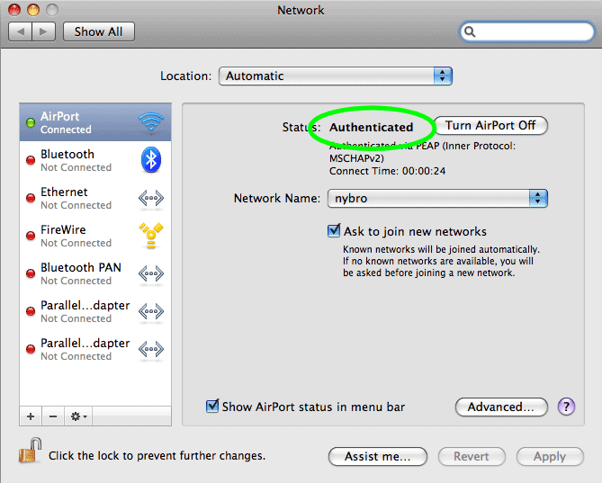The image size is (602, 483).
Task: Add a new network service with plus
Action: point(31,416)
